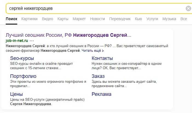Open the Переводчик tab

pyautogui.click(x=120, y=19)
